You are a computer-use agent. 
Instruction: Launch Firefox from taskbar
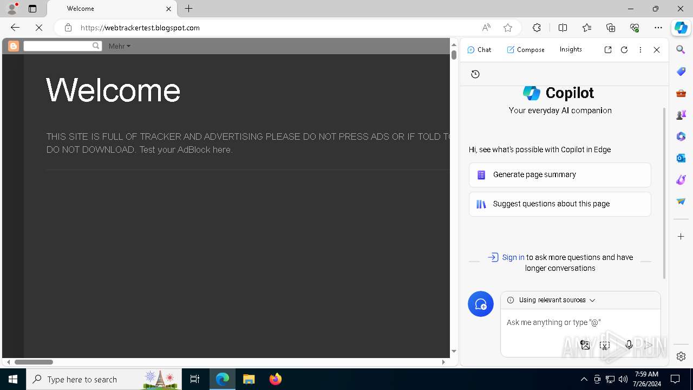pos(276,379)
